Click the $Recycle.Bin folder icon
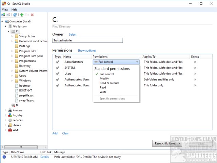 [x=17, y=36]
